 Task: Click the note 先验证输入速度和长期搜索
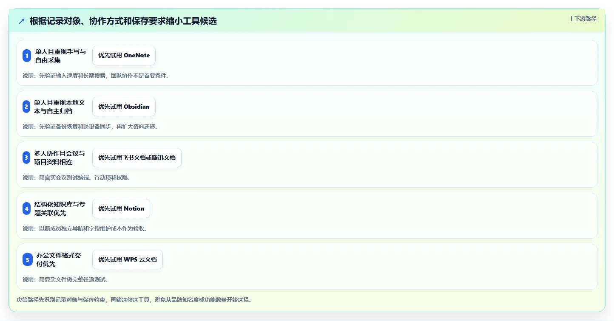(x=96, y=76)
